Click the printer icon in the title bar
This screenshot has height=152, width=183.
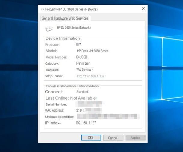click(x=42, y=9)
